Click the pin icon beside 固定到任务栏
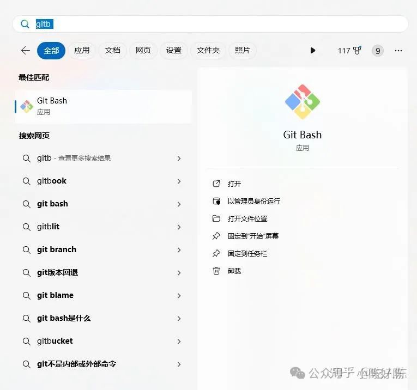Viewport: 417px width, 390px height. pyautogui.click(x=216, y=253)
